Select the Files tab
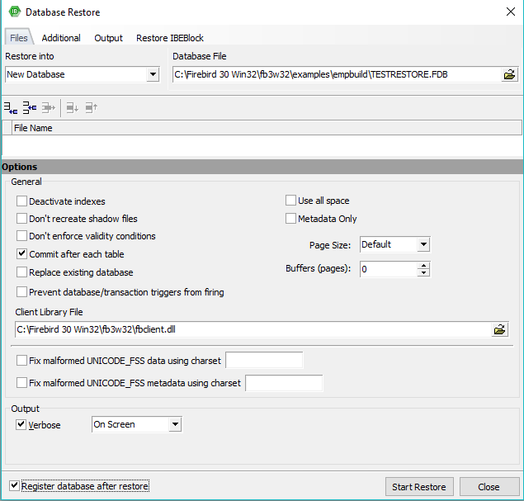 point(19,38)
